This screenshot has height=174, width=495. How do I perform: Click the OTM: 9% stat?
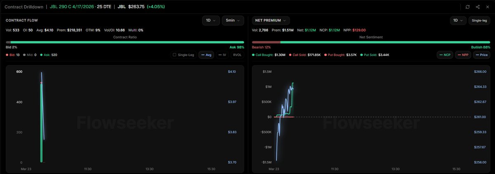click(92, 30)
